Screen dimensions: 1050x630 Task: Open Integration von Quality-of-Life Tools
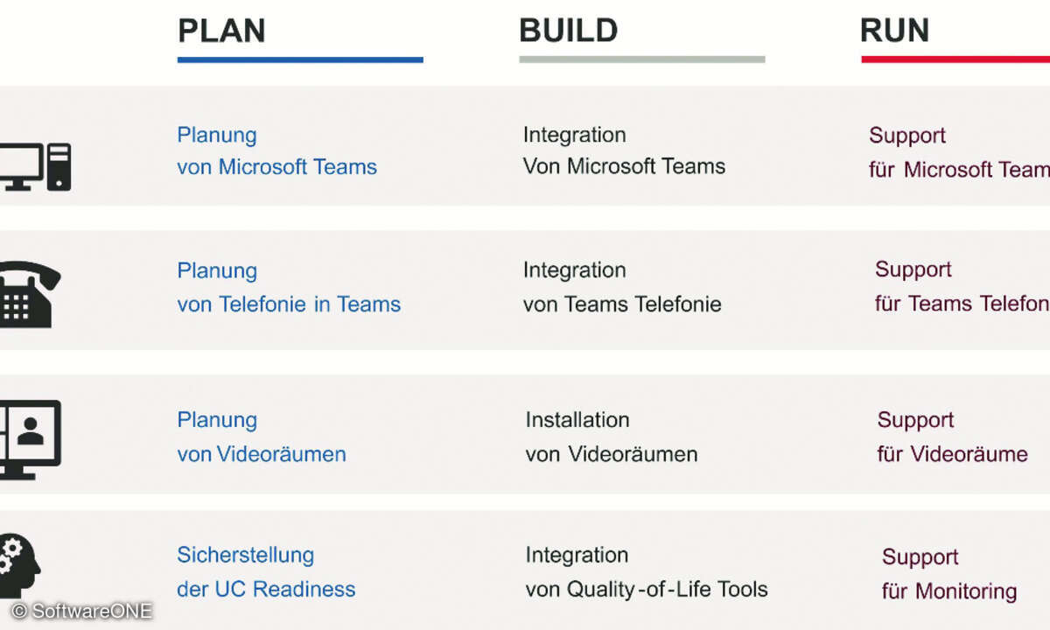(647, 571)
